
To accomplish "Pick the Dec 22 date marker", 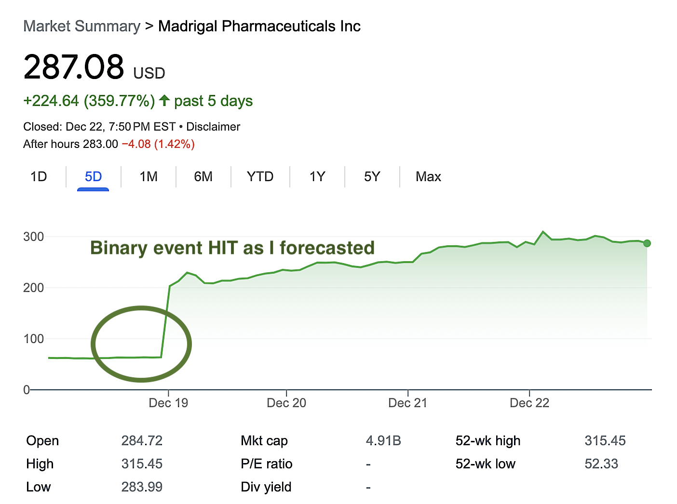I will click(x=529, y=403).
